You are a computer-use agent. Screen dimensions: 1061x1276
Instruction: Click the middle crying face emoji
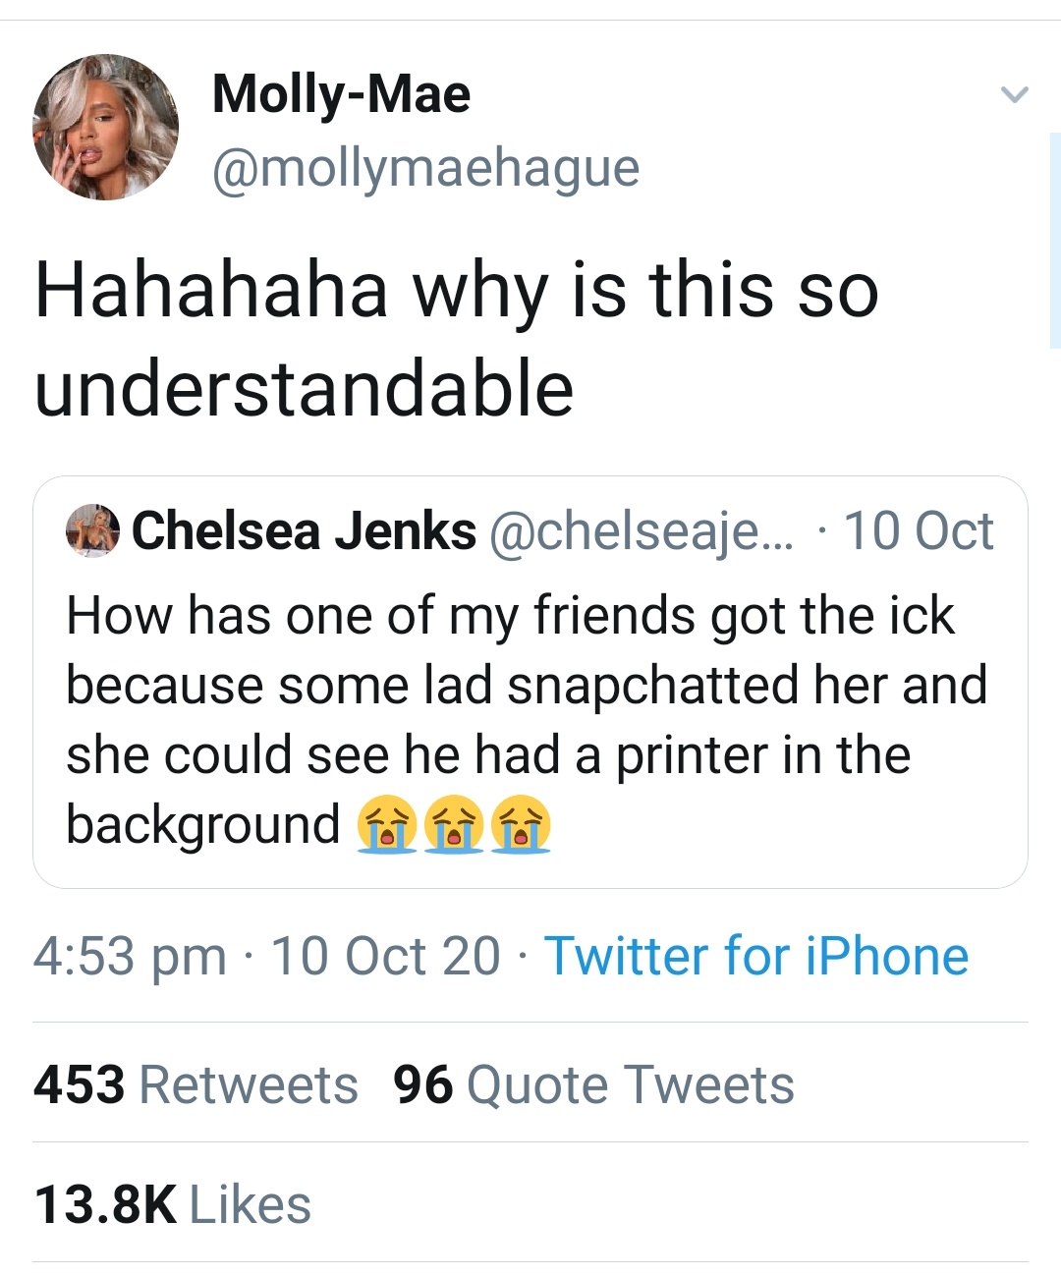pyautogui.click(x=454, y=825)
